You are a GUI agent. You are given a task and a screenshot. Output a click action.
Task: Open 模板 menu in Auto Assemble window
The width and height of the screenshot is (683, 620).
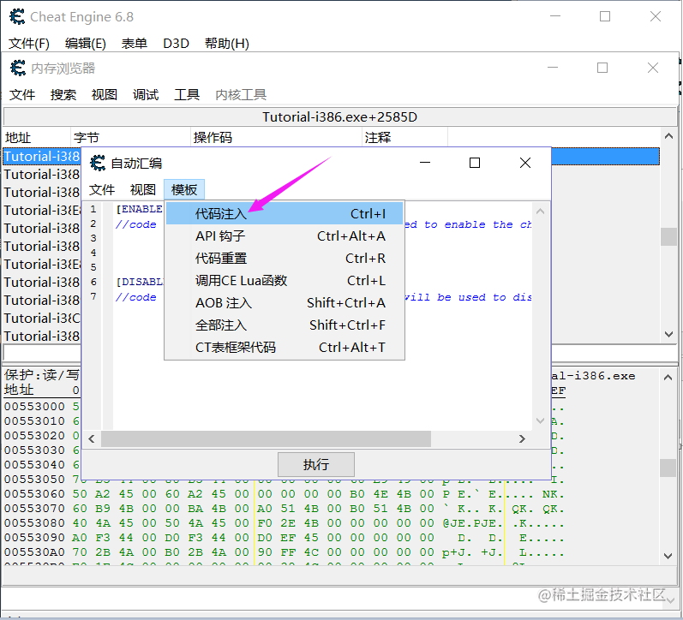click(x=184, y=189)
